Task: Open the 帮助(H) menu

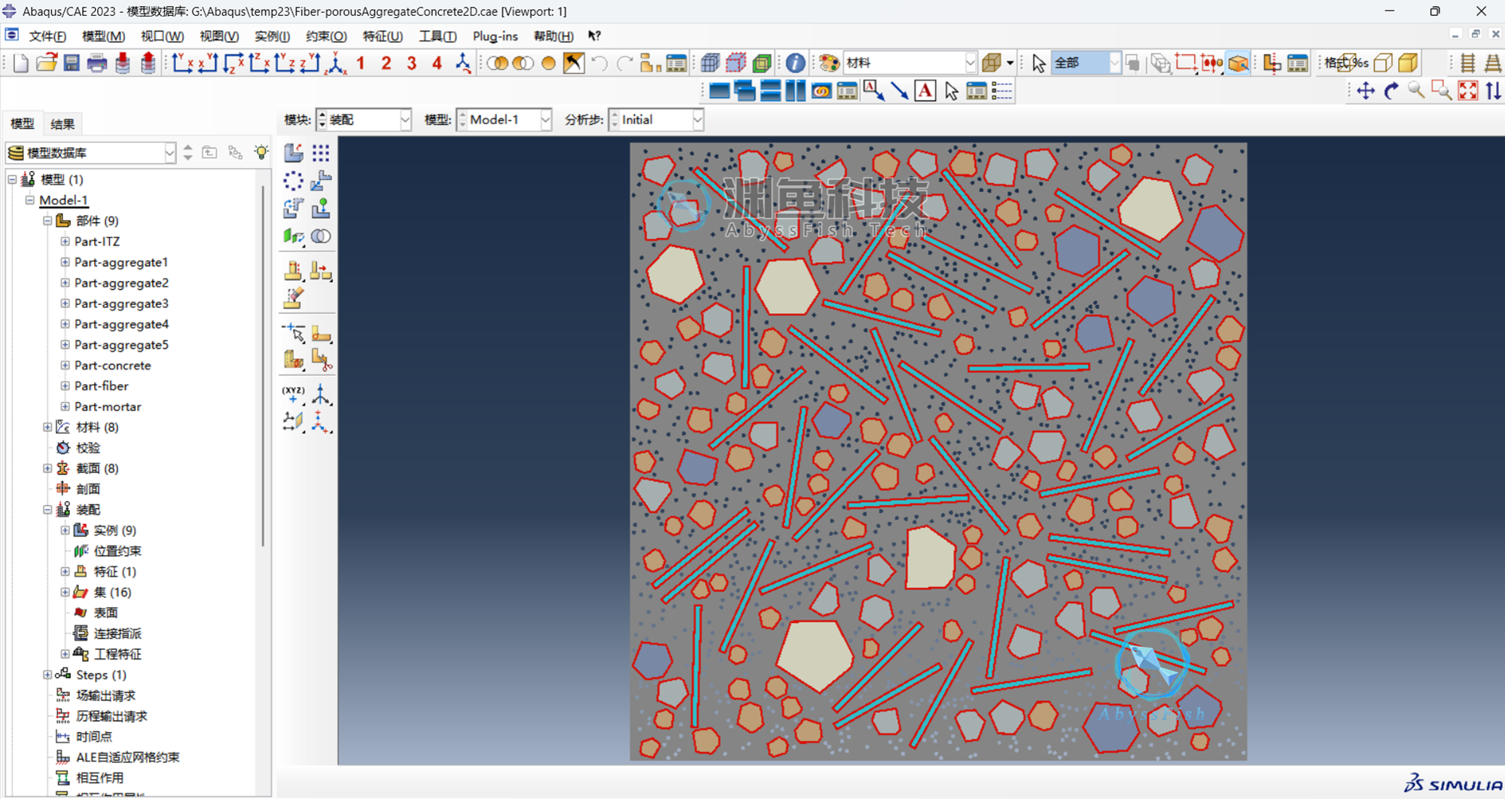Action: pos(553,36)
